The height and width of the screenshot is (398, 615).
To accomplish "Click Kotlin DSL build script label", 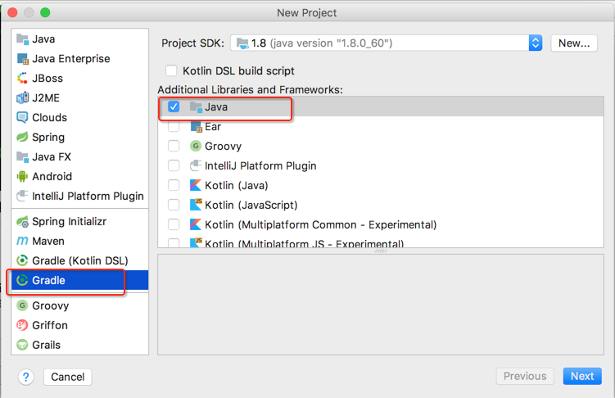I will coord(238,71).
